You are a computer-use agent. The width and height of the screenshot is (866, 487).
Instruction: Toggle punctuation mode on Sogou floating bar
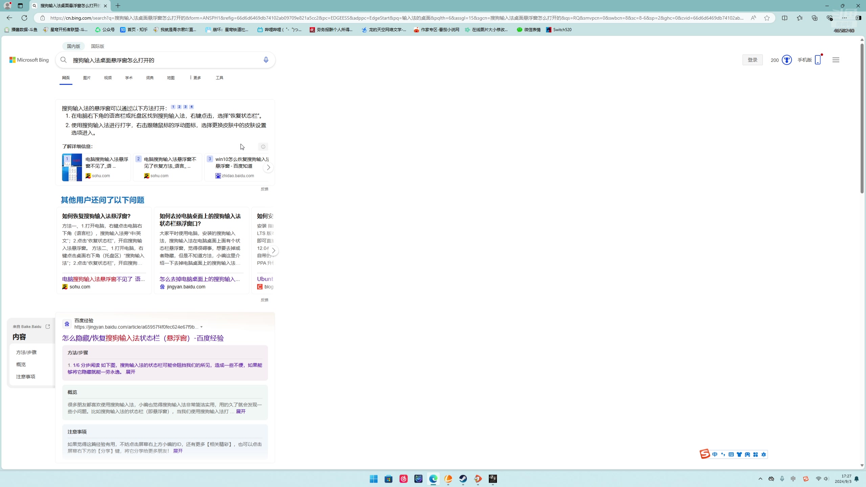723,455
